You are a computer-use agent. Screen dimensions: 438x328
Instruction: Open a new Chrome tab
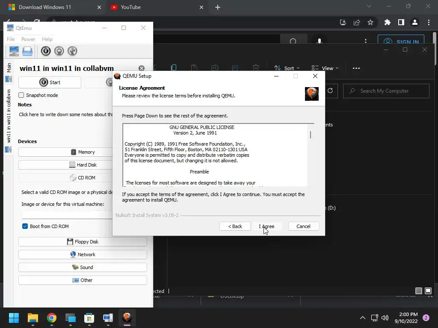coord(218,7)
